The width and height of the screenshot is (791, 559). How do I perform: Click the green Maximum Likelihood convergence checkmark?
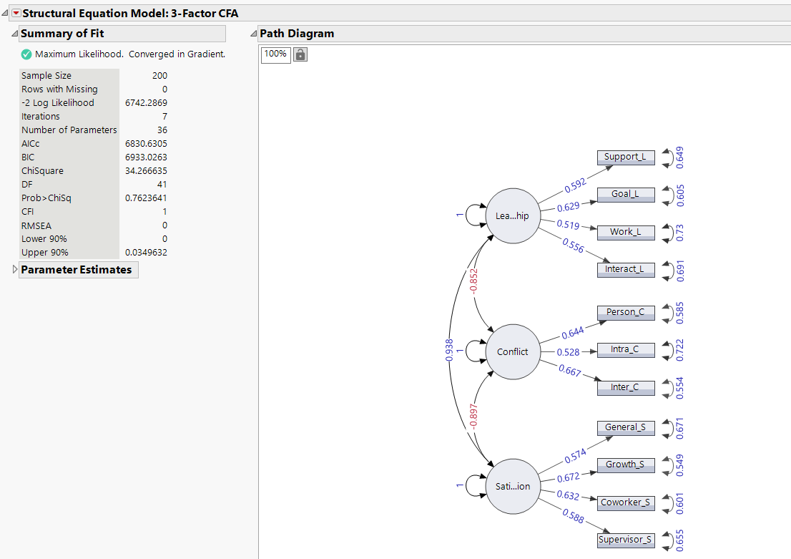pyautogui.click(x=26, y=54)
